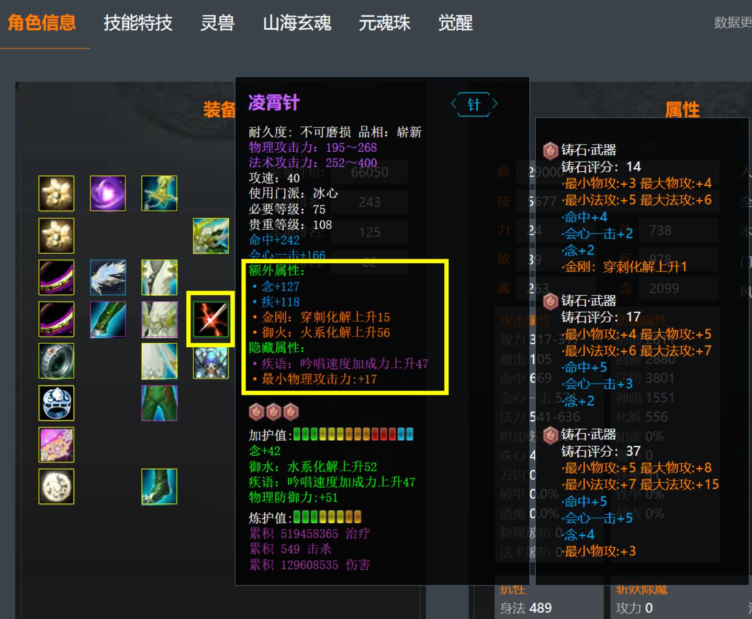Click the left arrow beside 针 label

click(454, 104)
